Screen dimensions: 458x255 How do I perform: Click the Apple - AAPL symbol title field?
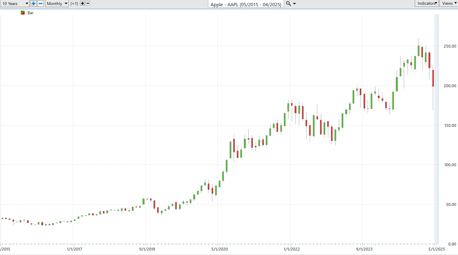coord(246,4)
